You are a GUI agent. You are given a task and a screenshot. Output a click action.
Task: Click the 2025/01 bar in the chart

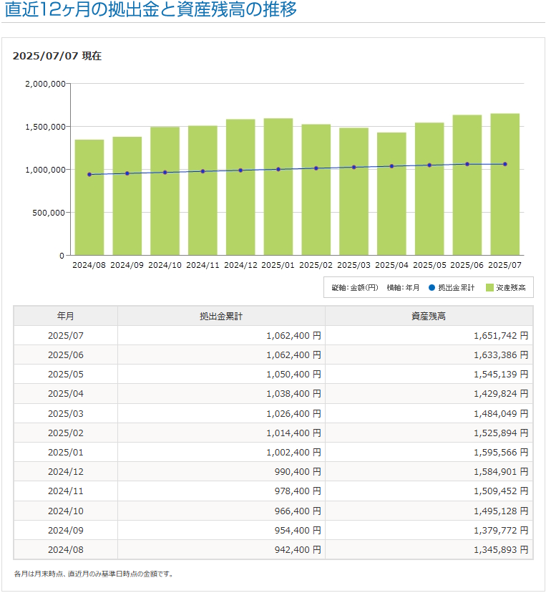click(278, 187)
